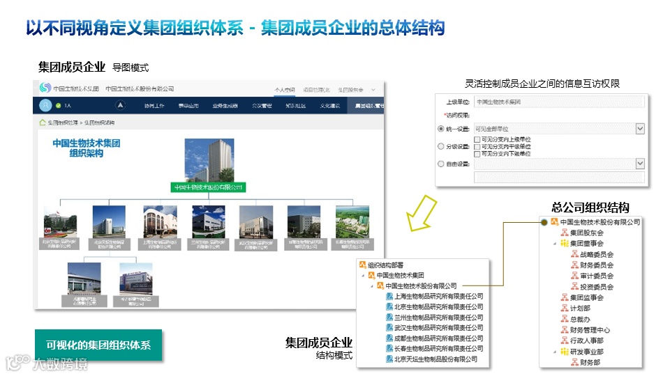
Task: Click the 集团股东会 department icon
Action: tap(565, 233)
